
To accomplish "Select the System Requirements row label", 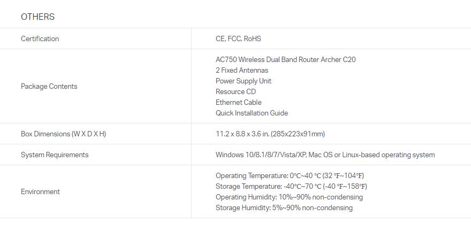I will point(55,155).
